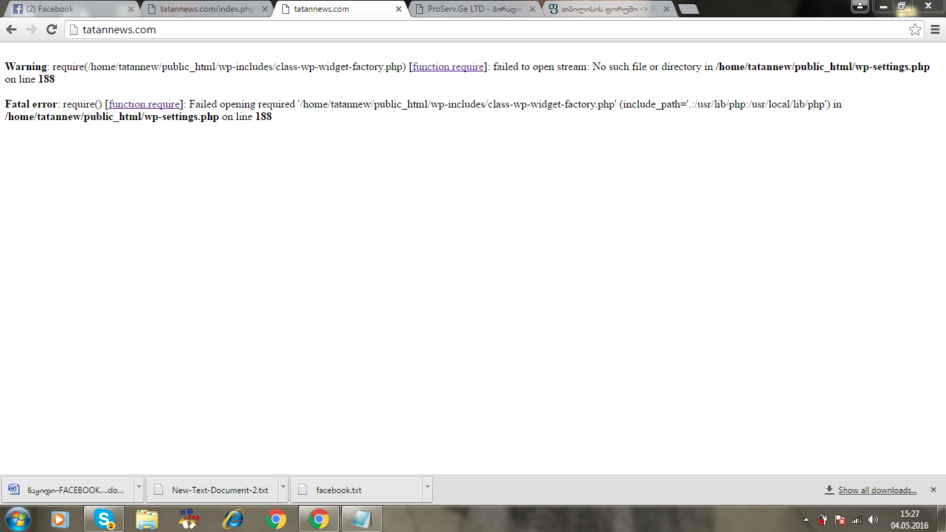Open the network signal tray icon
The image size is (946, 532).
pyautogui.click(x=857, y=520)
